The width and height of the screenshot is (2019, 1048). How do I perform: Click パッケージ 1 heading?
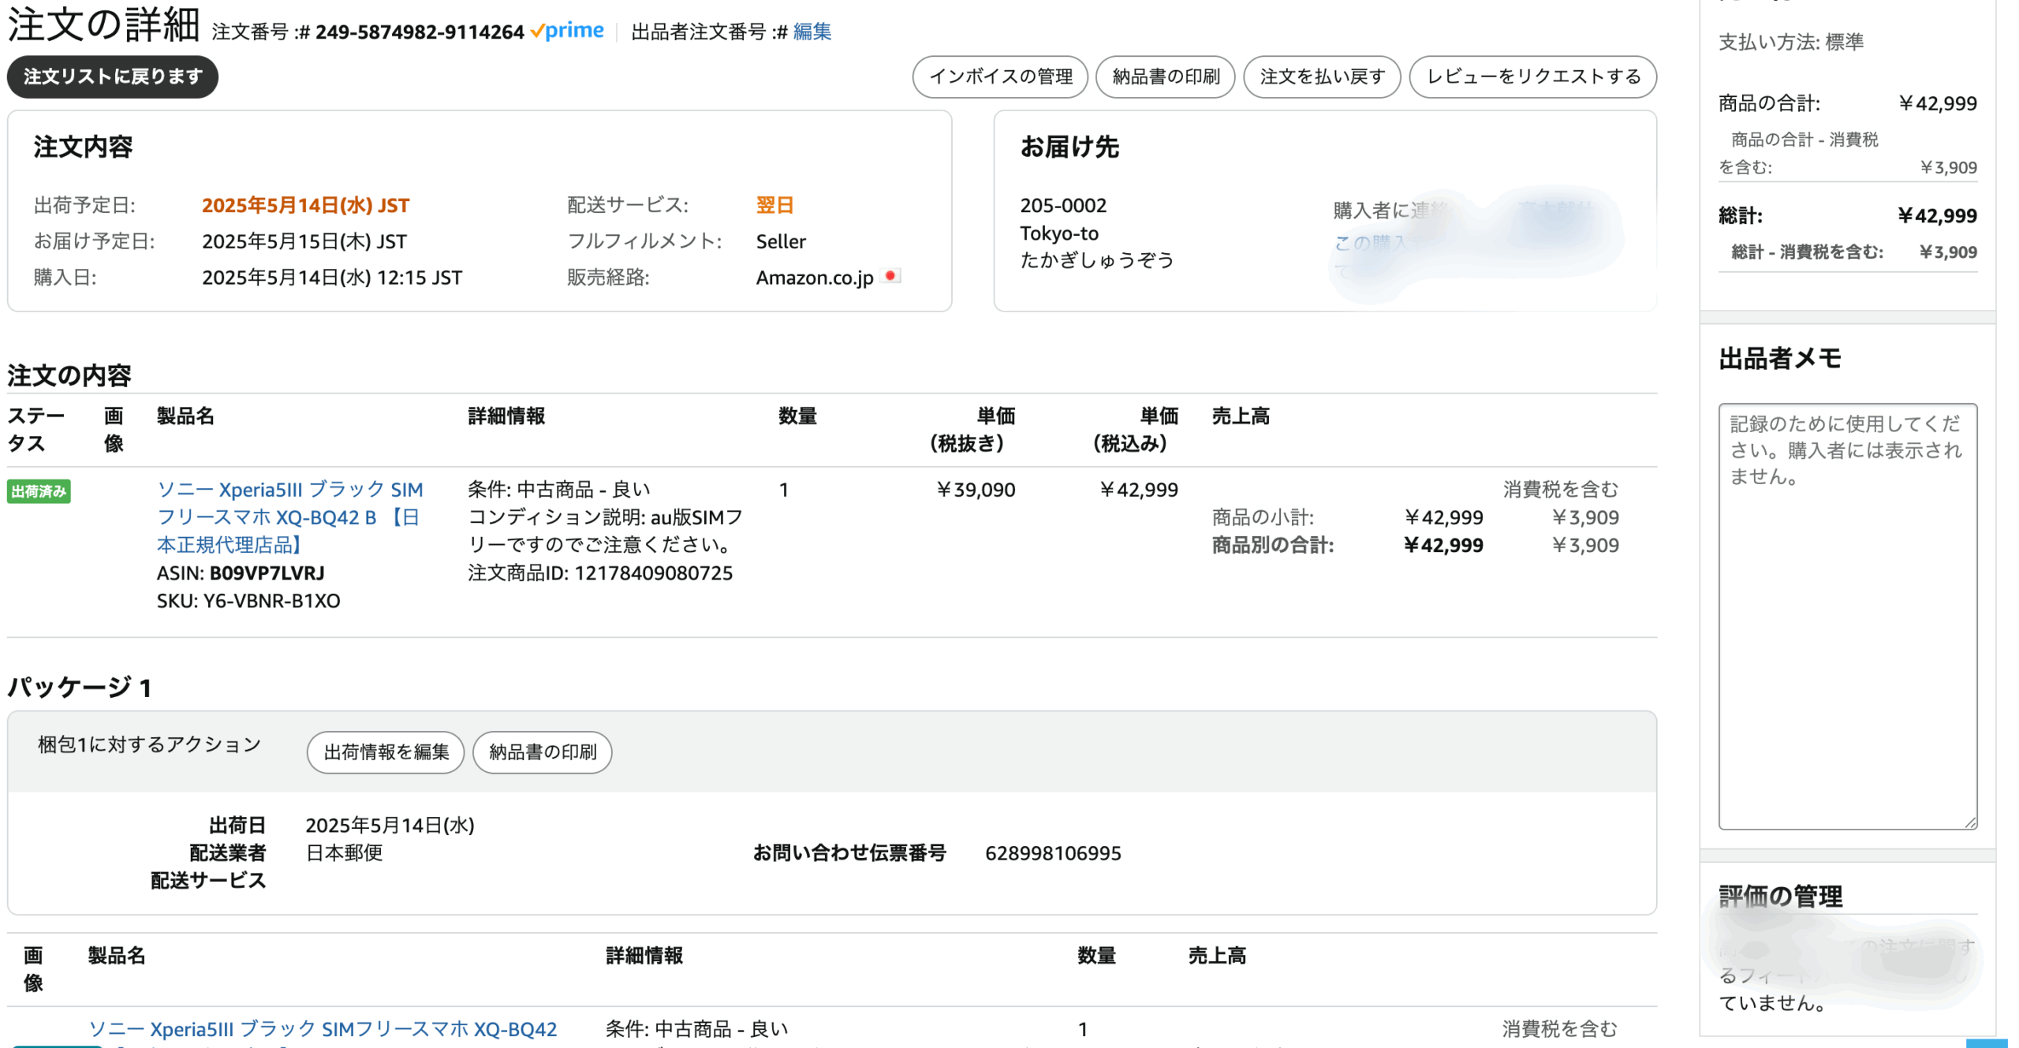79,687
